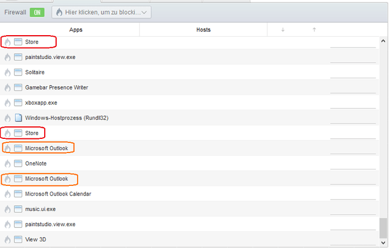Click the flame icon beside OneNote

[7, 164]
